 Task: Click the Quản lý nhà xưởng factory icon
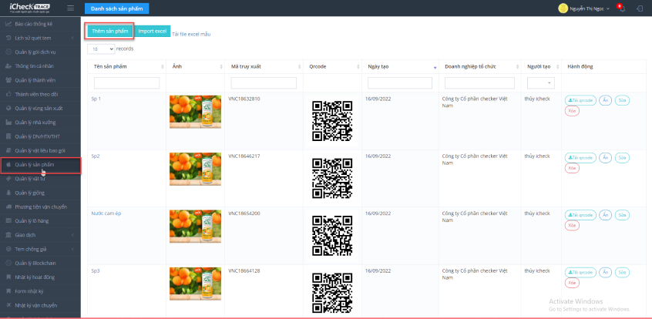8,123
